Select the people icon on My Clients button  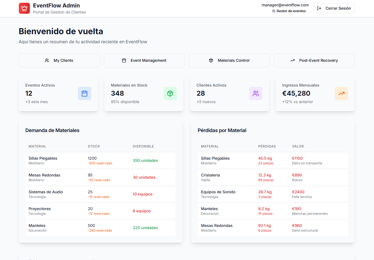[47, 60]
